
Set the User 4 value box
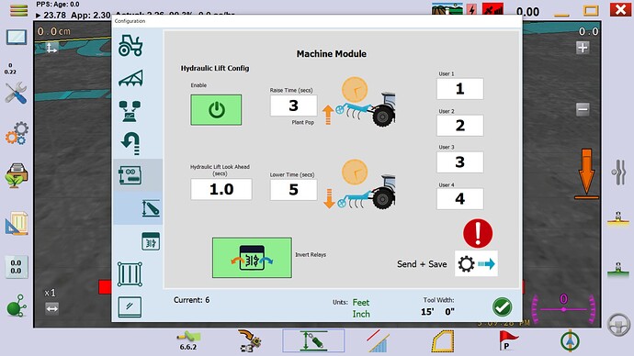point(459,198)
